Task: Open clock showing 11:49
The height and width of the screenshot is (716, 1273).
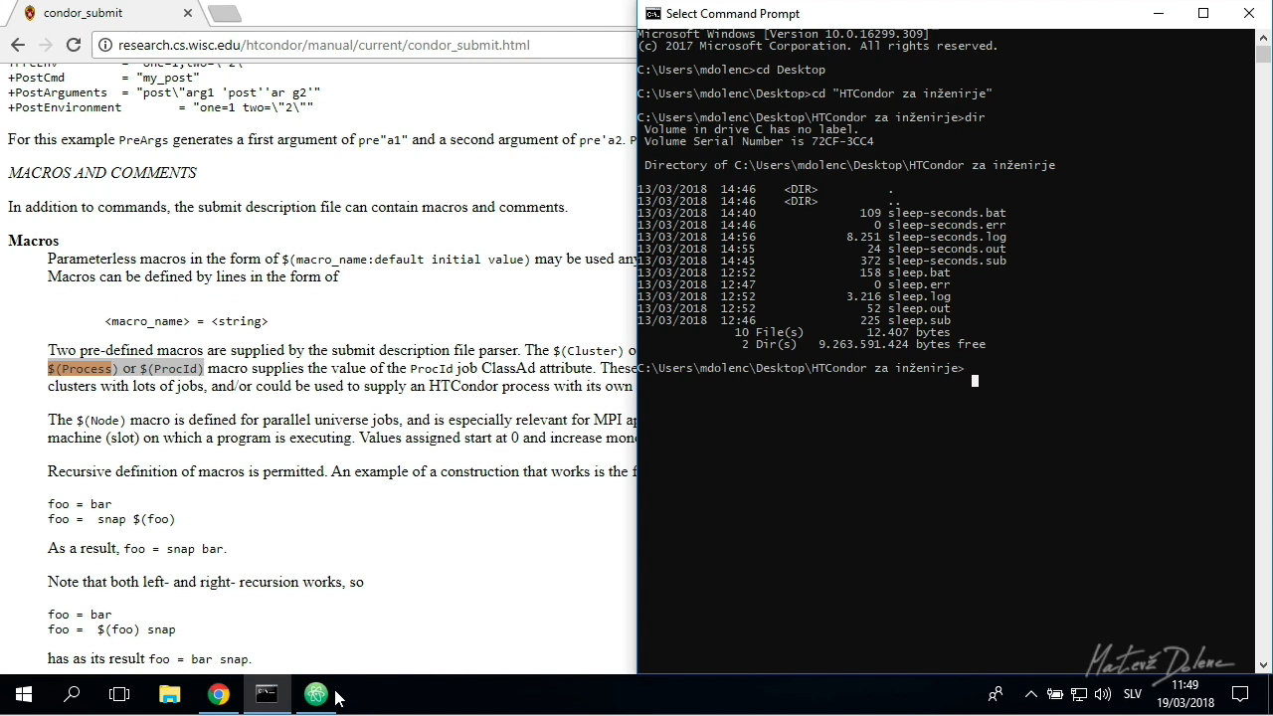Action: click(x=1184, y=694)
